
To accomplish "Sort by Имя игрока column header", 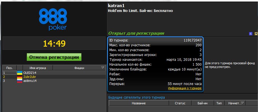I will [x=38, y=68].
